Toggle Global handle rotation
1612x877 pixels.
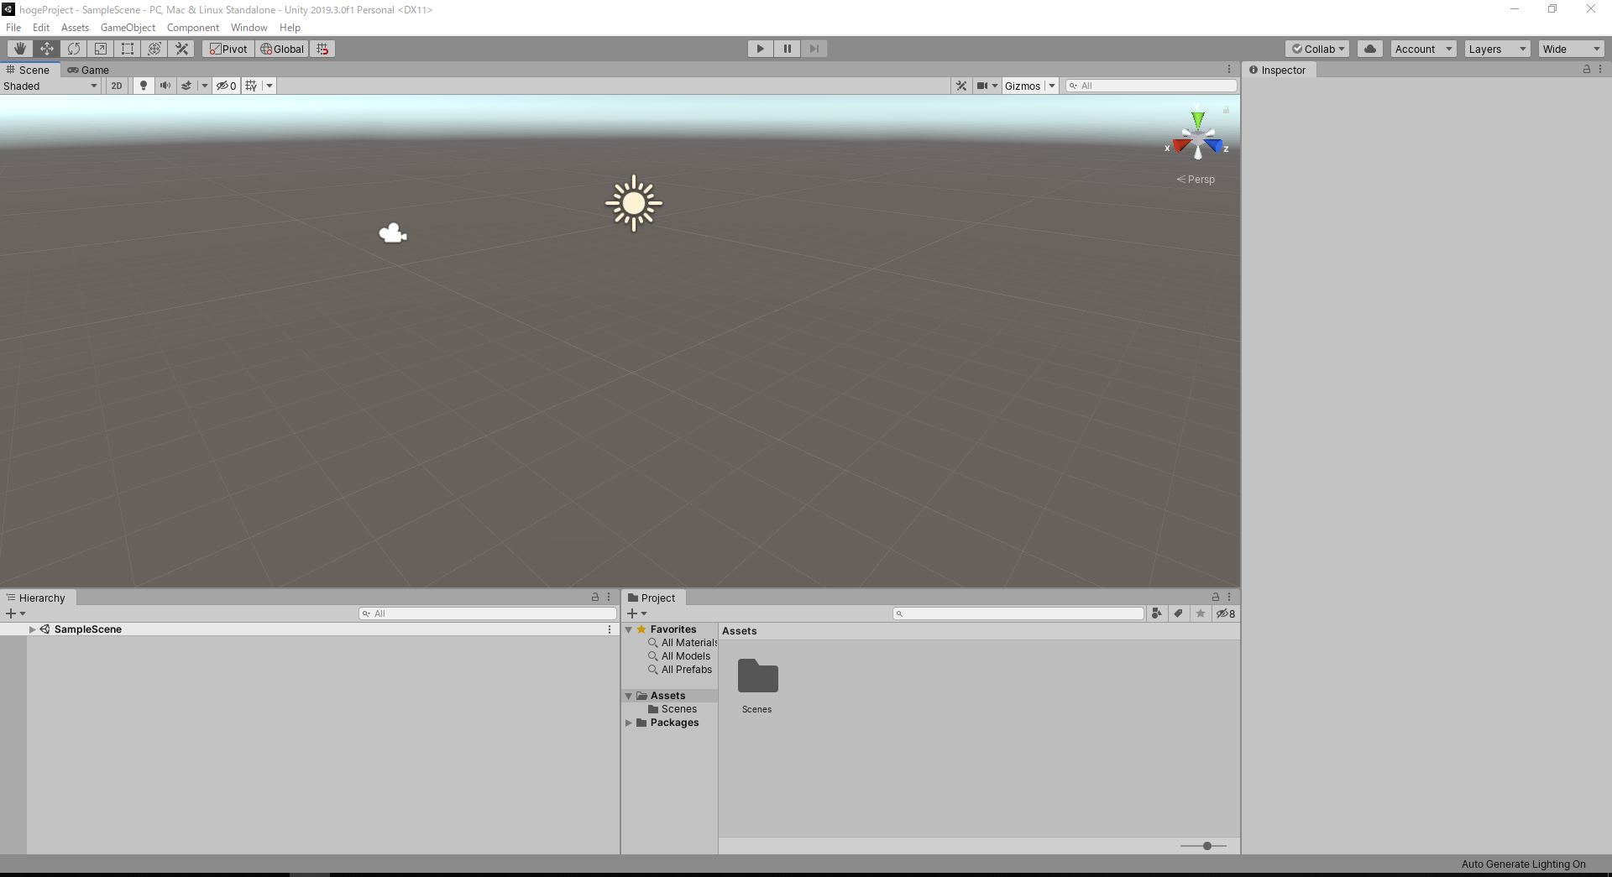click(282, 49)
